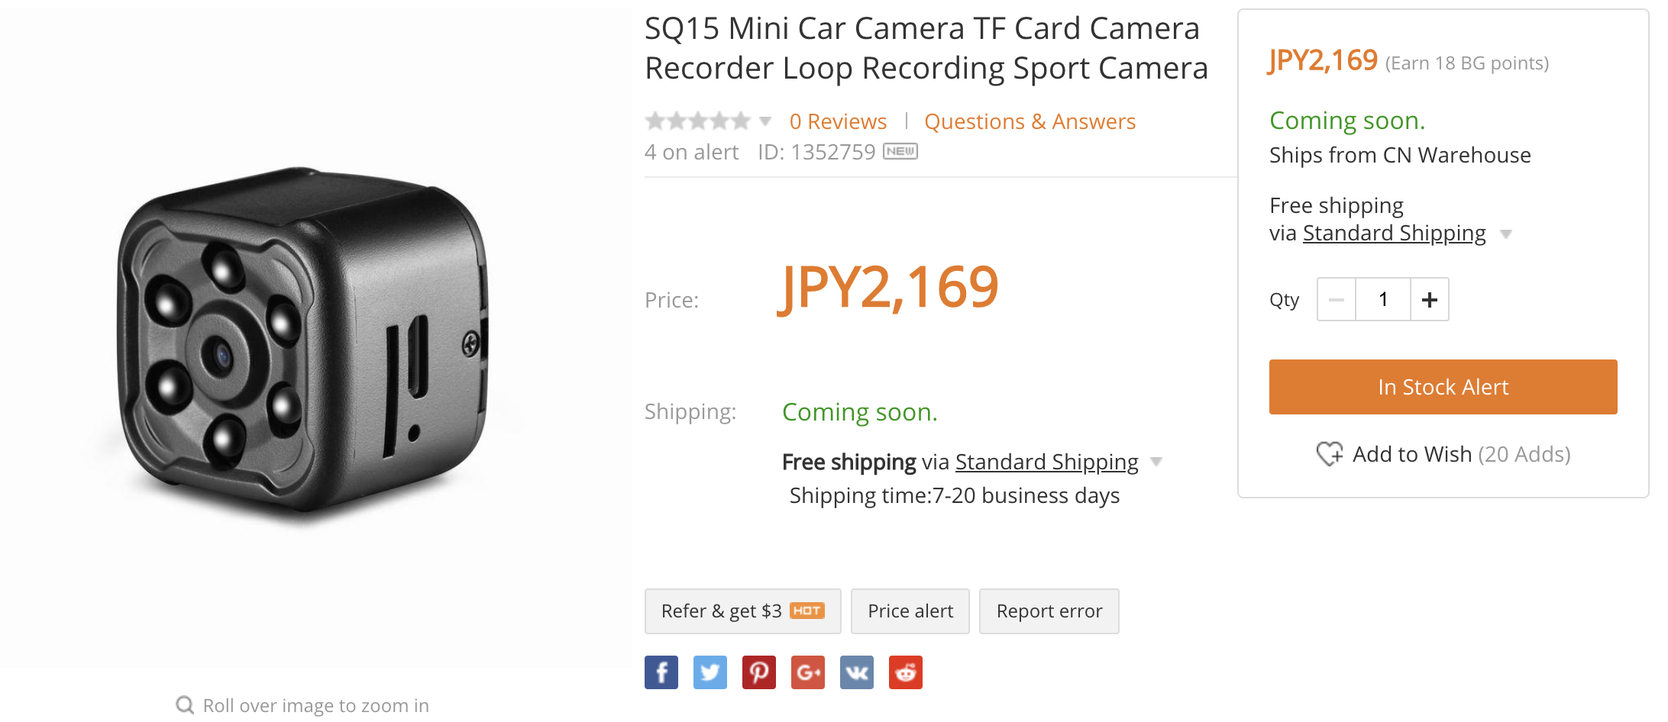Viewport: 1668px width, 722px height.
Task: Open the shipping details arrow under Free shipping
Action: tap(1157, 462)
